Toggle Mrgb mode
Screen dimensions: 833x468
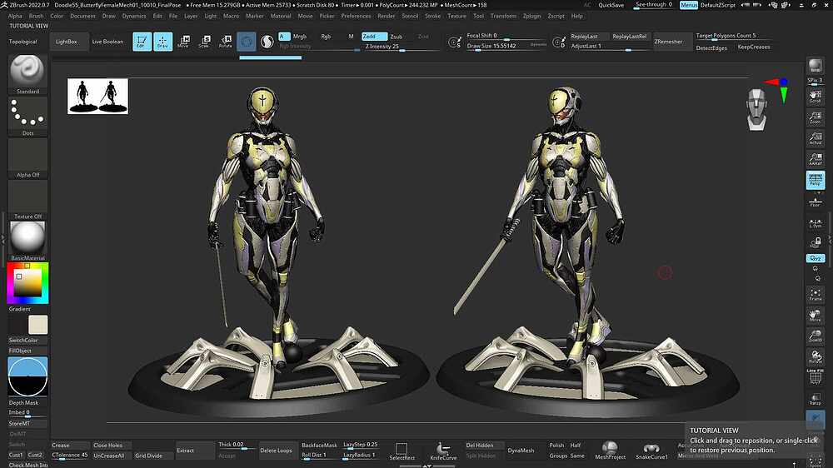[x=300, y=36]
